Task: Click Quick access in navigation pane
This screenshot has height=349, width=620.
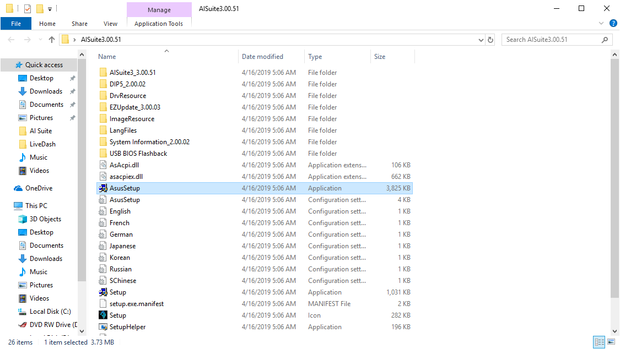Action: click(x=39, y=65)
